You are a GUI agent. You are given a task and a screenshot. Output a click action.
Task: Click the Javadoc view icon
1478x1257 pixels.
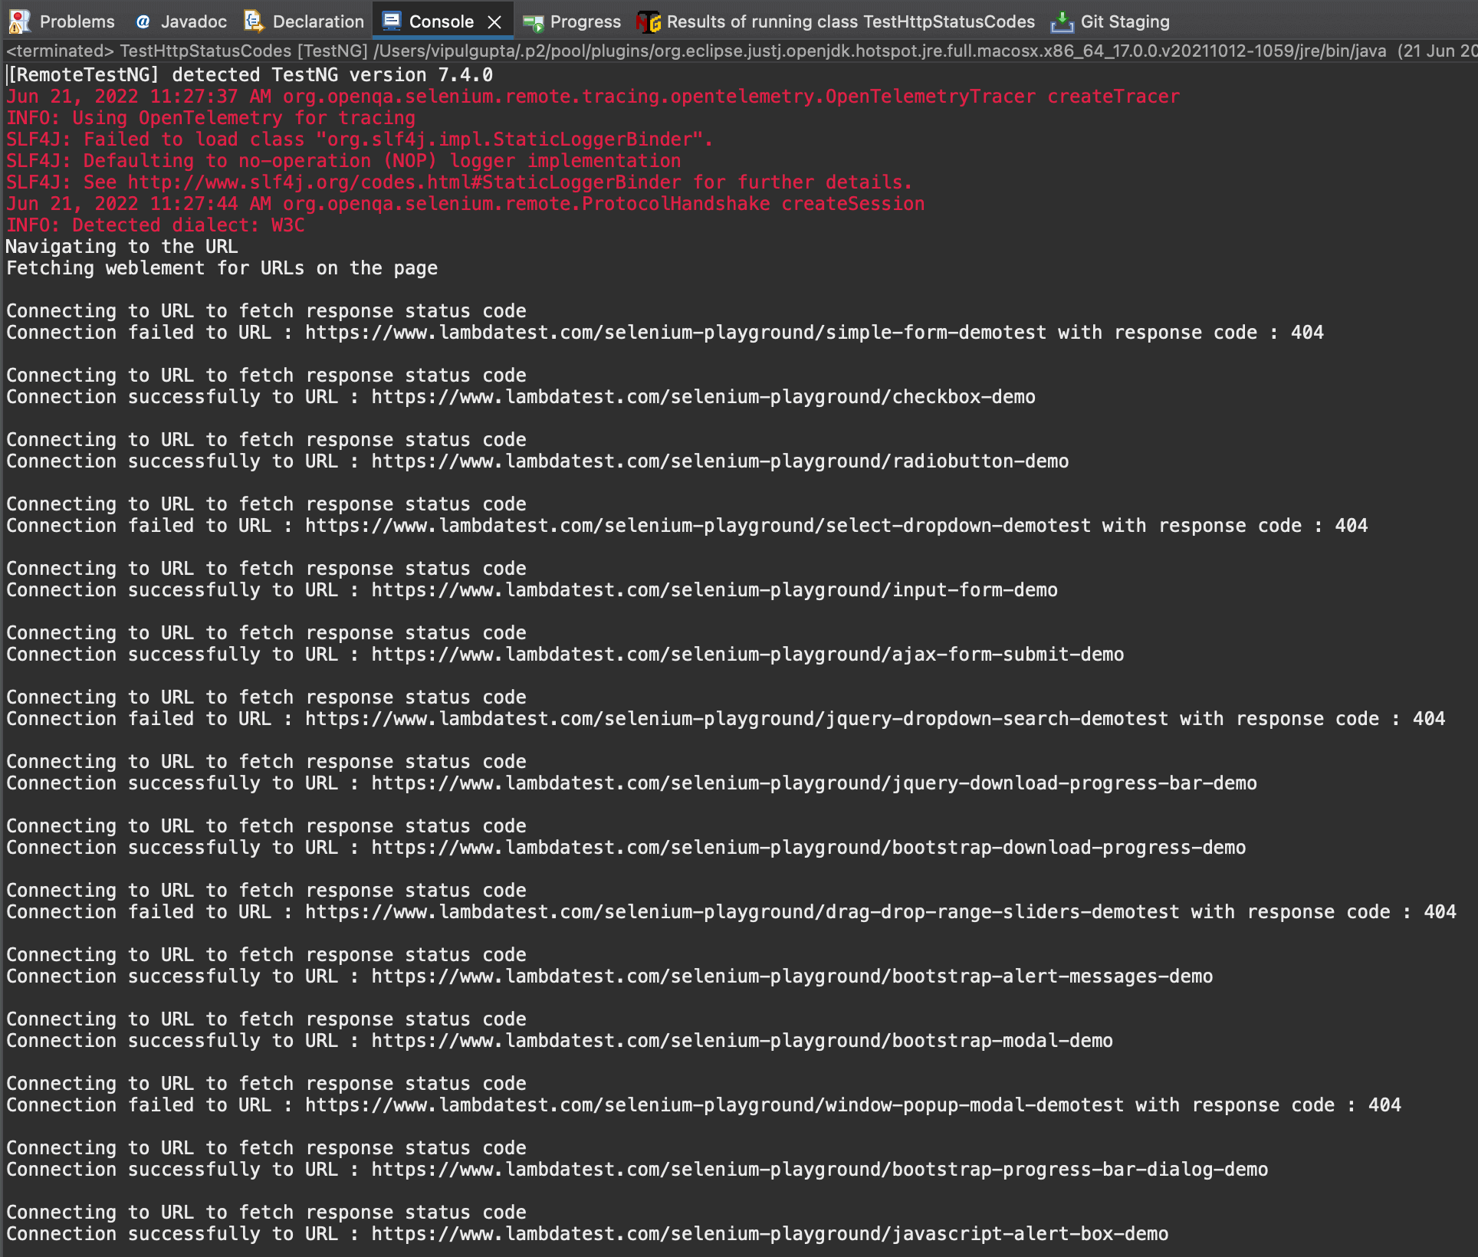(141, 21)
